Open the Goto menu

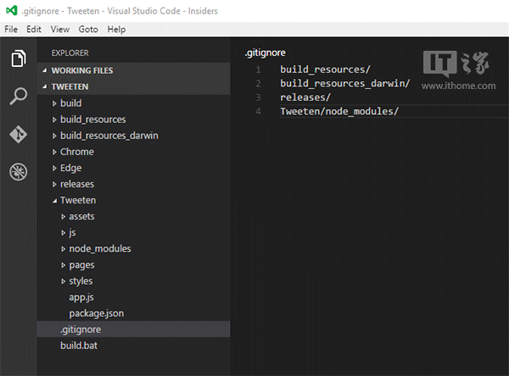(x=88, y=30)
